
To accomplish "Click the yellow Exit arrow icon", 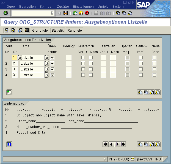I will point(81,13).
